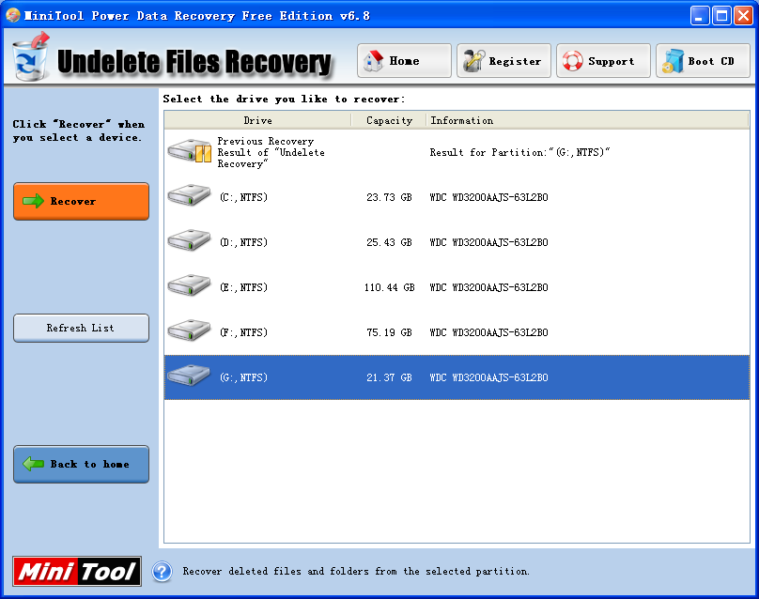Screen dimensions: 759x599
Task: Click WDC WD3200AAJS info in C: row
Action: 488,197
